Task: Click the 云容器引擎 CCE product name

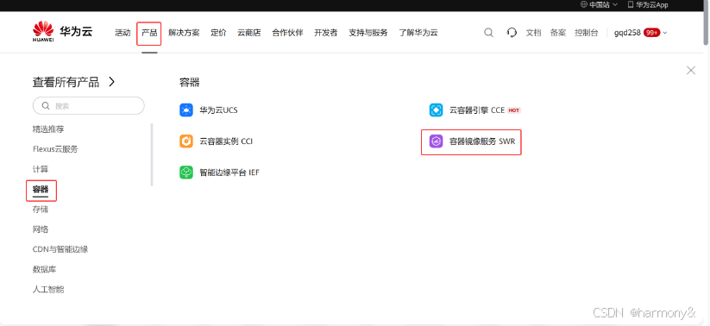Action: [x=477, y=110]
